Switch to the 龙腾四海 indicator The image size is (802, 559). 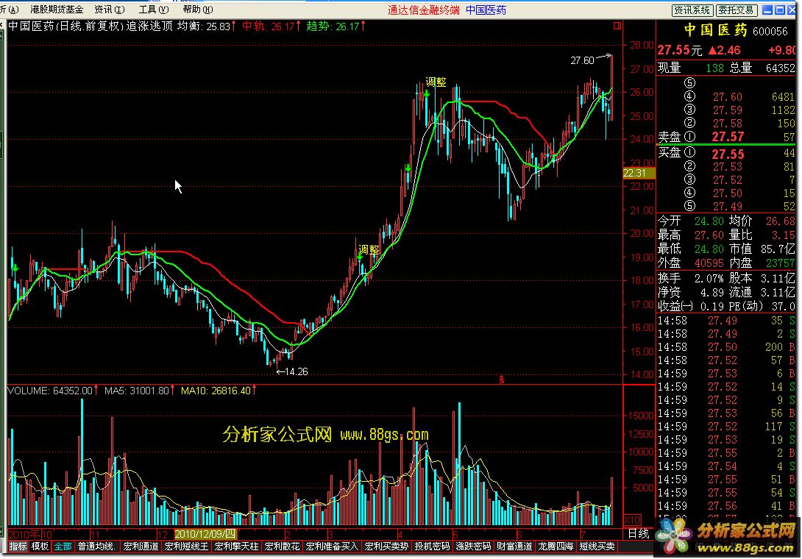coord(556,546)
